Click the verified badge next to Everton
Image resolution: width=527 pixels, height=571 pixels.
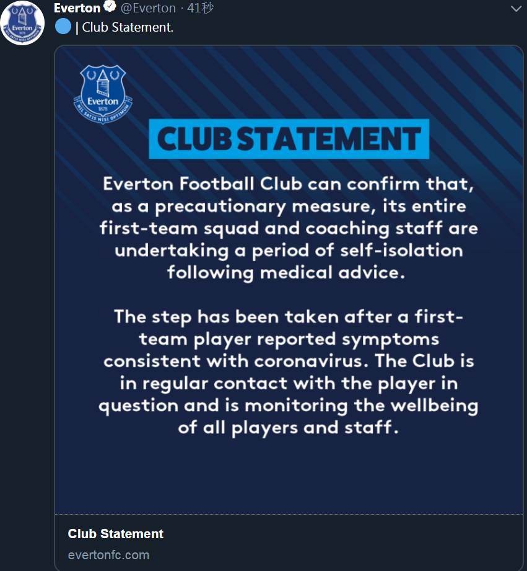click(x=110, y=6)
